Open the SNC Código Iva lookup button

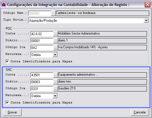click(56, 89)
